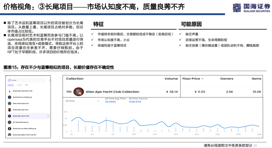Click arrow on Bored Ape Yacht Club row

click(x=48, y=116)
